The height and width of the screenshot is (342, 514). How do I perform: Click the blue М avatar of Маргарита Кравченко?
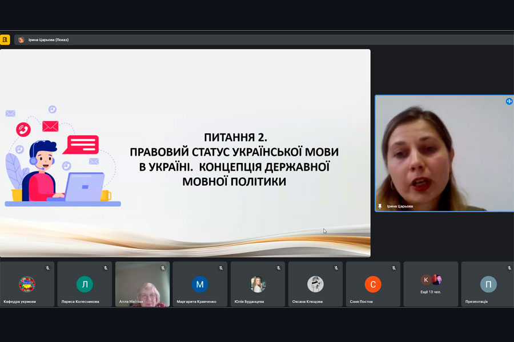200,284
